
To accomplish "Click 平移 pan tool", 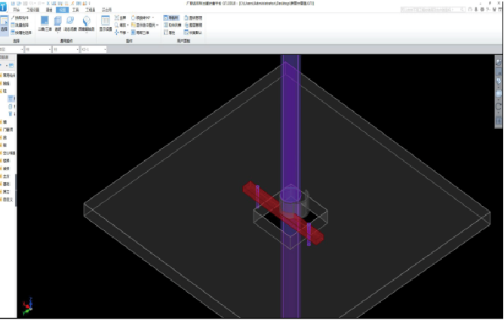I will pos(120,32).
